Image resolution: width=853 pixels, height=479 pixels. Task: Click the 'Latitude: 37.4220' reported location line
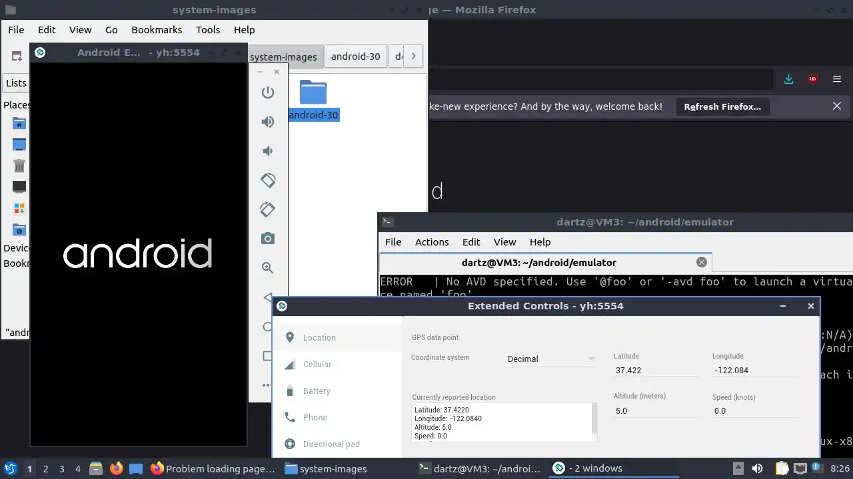pos(441,410)
